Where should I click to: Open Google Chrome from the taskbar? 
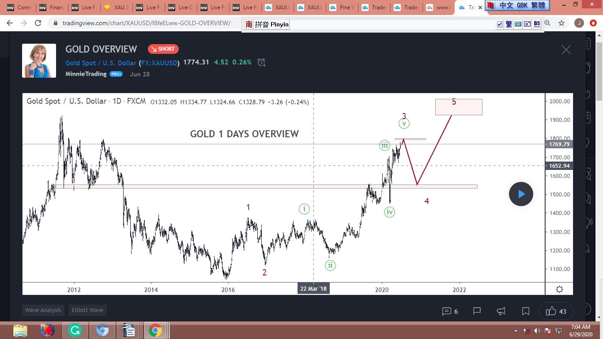point(155,330)
